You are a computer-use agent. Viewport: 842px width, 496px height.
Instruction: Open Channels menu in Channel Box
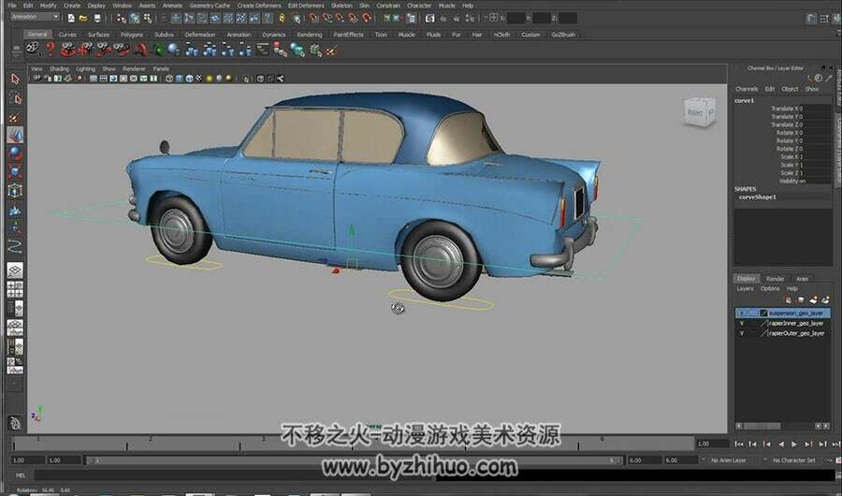coord(747,89)
